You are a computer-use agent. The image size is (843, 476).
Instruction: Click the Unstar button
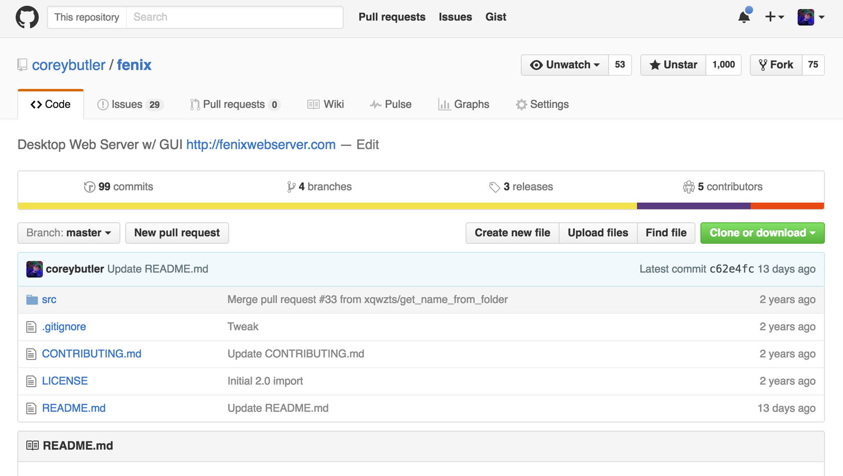673,65
